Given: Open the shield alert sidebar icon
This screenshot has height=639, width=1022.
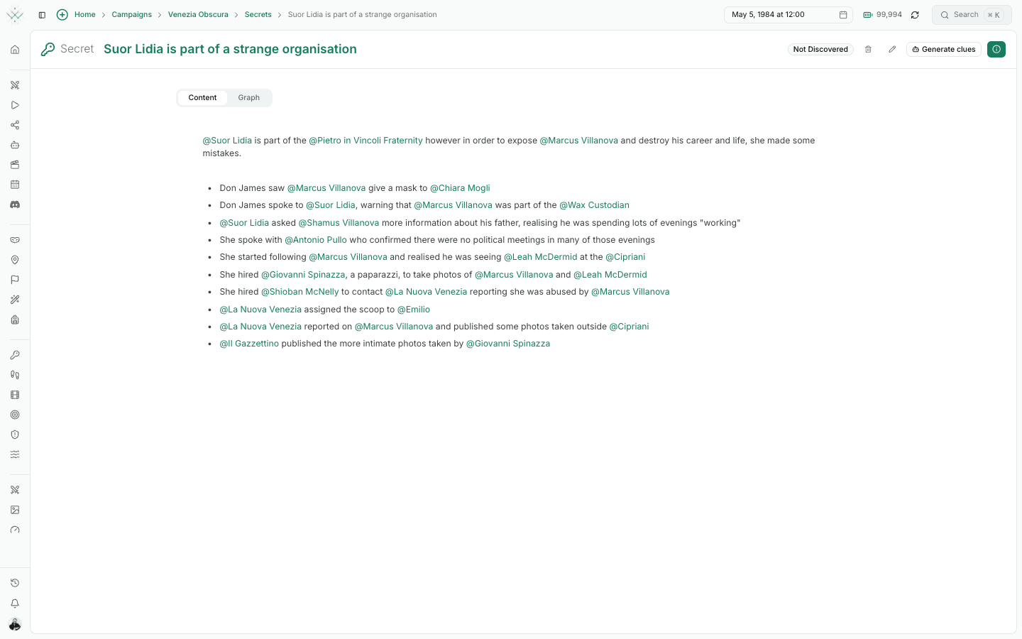Looking at the screenshot, I should click(x=15, y=435).
